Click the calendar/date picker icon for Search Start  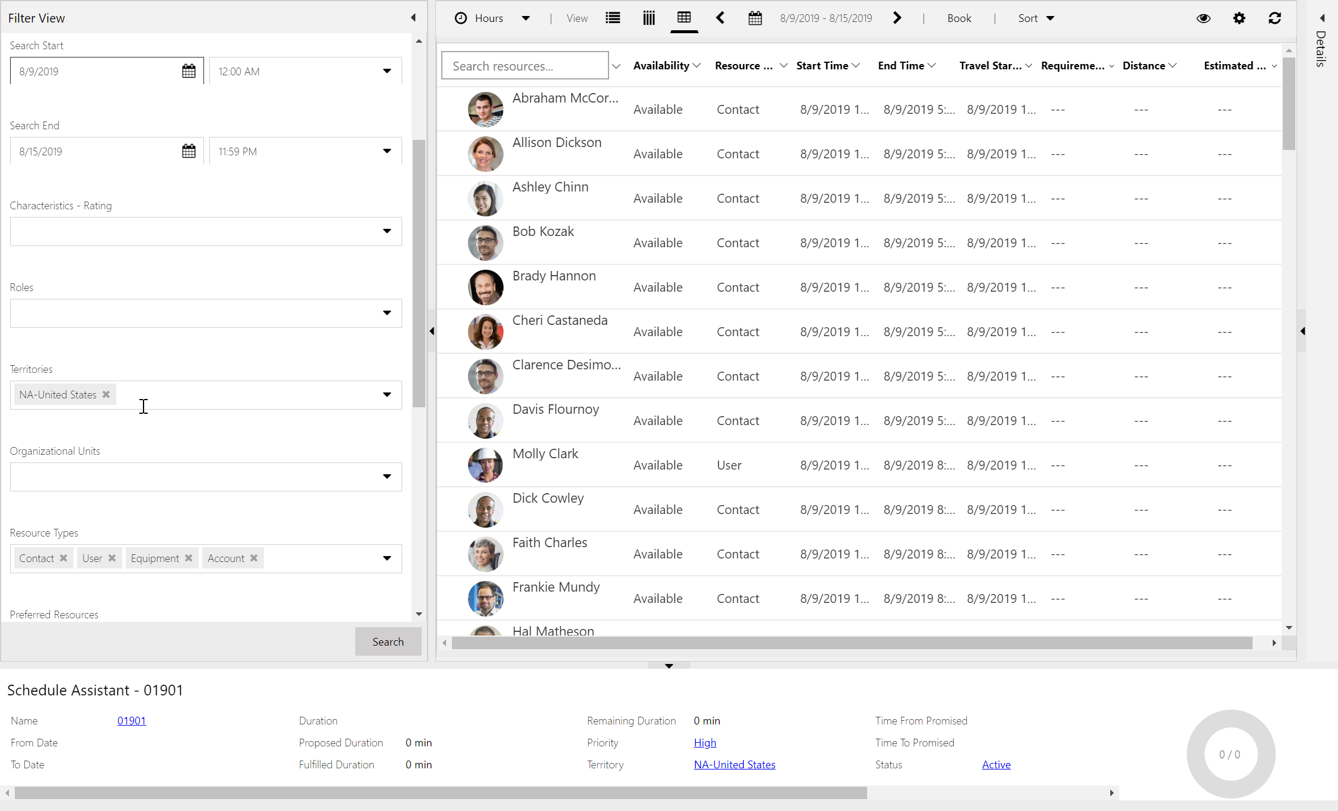[187, 71]
